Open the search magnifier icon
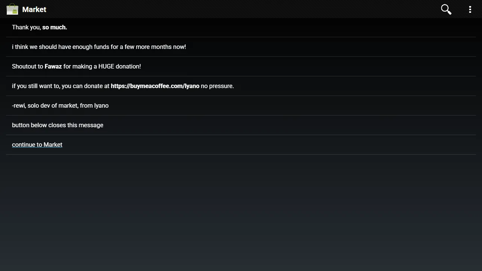The width and height of the screenshot is (482, 271). tap(446, 9)
